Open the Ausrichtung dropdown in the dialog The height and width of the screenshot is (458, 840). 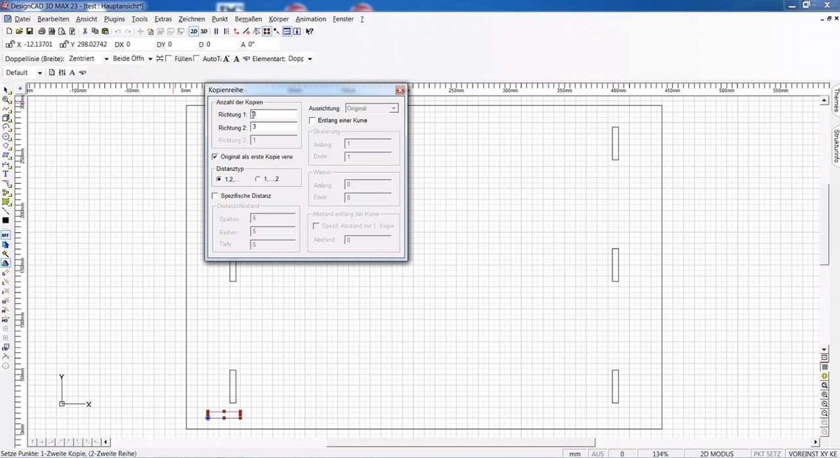393,108
